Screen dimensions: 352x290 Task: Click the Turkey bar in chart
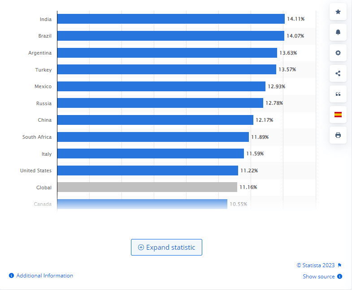(166, 69)
